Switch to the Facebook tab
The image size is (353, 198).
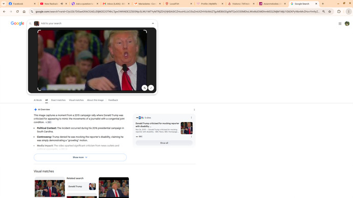pyautogui.click(x=21, y=4)
